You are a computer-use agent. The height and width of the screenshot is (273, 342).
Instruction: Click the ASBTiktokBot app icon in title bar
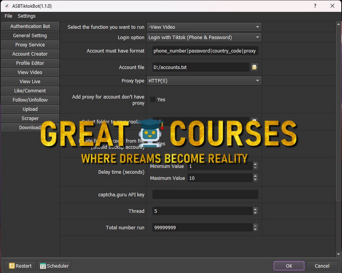pos(7,6)
